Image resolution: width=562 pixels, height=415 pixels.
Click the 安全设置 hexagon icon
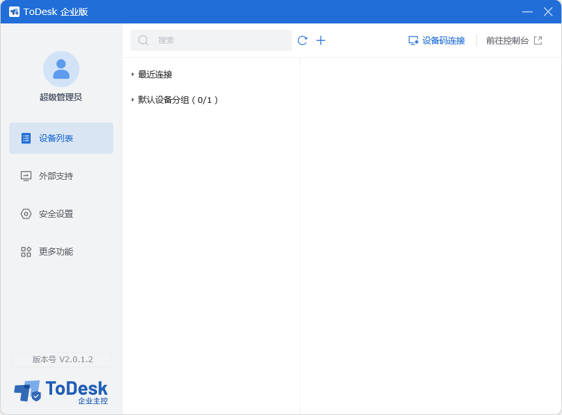click(x=26, y=214)
